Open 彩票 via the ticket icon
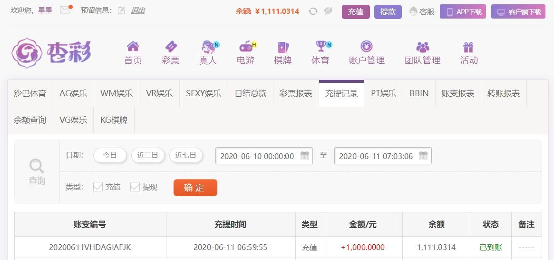Image resolution: width=554 pixels, height=260 pixels. (171, 46)
